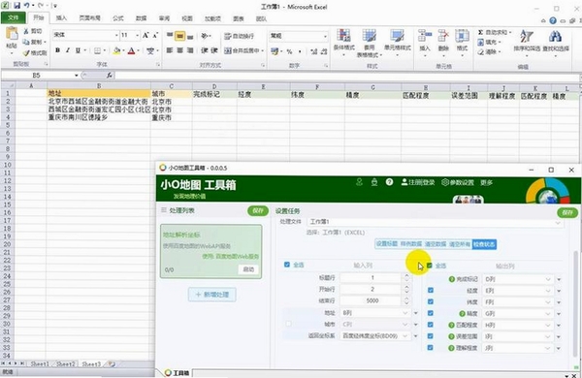582x378 pixels.
Task: Open Conditional Formatting in Excel
Action: point(344,43)
